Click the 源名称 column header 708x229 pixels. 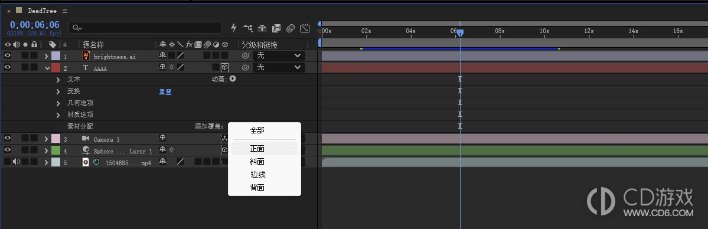point(93,45)
